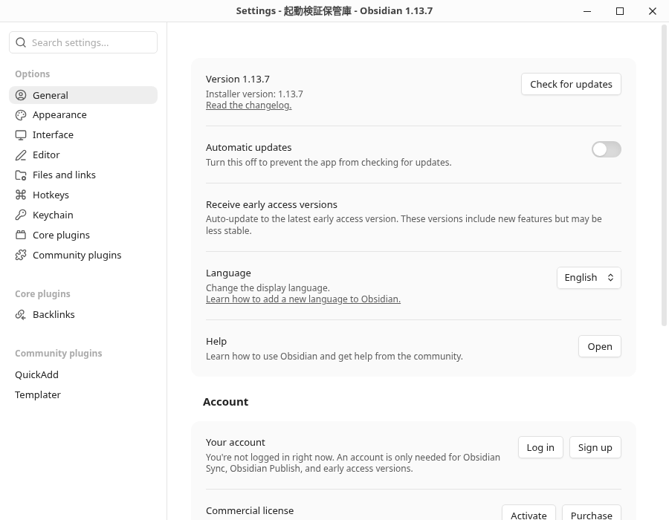
Task: Click Installer version: 1.13.7 text
Action: [x=254, y=94]
